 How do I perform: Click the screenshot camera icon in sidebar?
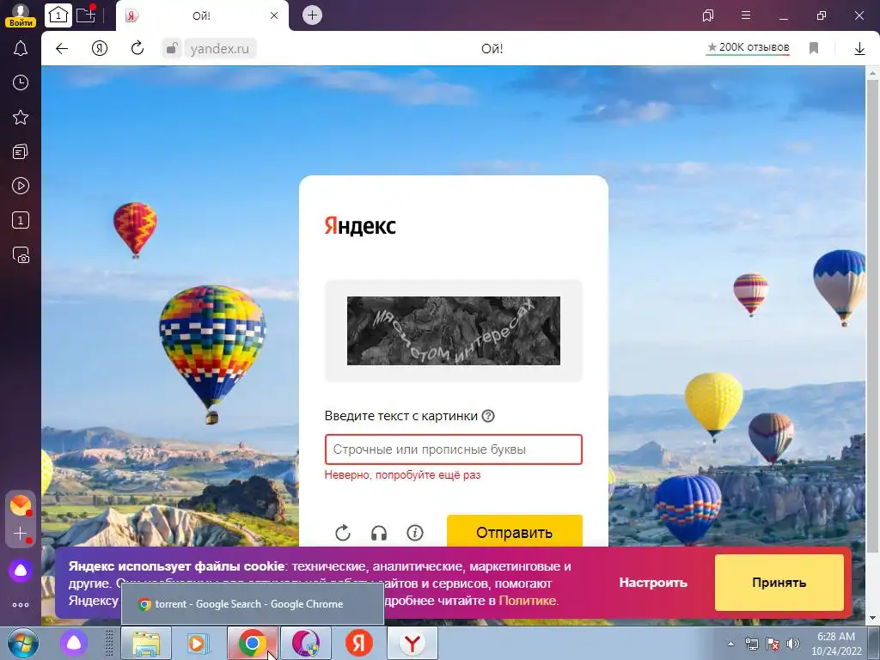click(x=21, y=255)
